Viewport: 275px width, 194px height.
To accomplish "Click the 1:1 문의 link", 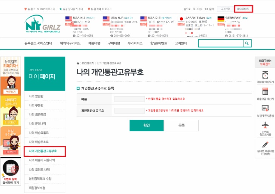I will click(x=209, y=9).
